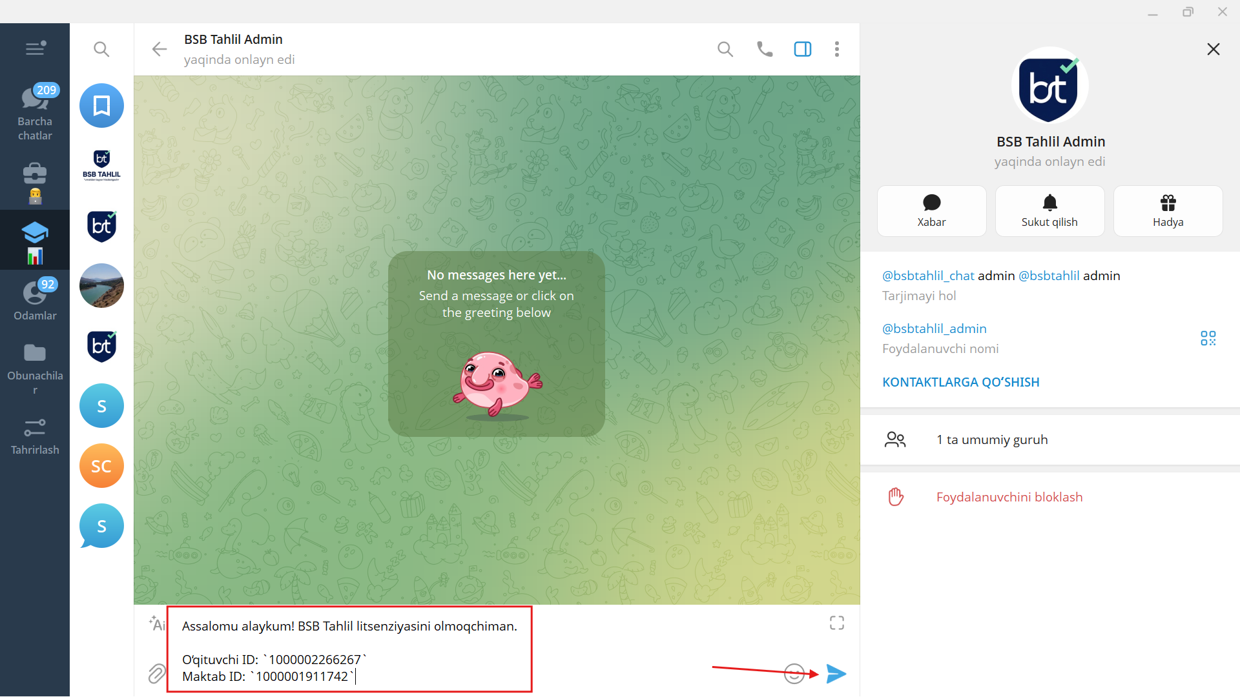View 1 ta umumiy guruh
Screen dimensions: 1240x697
[1050, 439]
